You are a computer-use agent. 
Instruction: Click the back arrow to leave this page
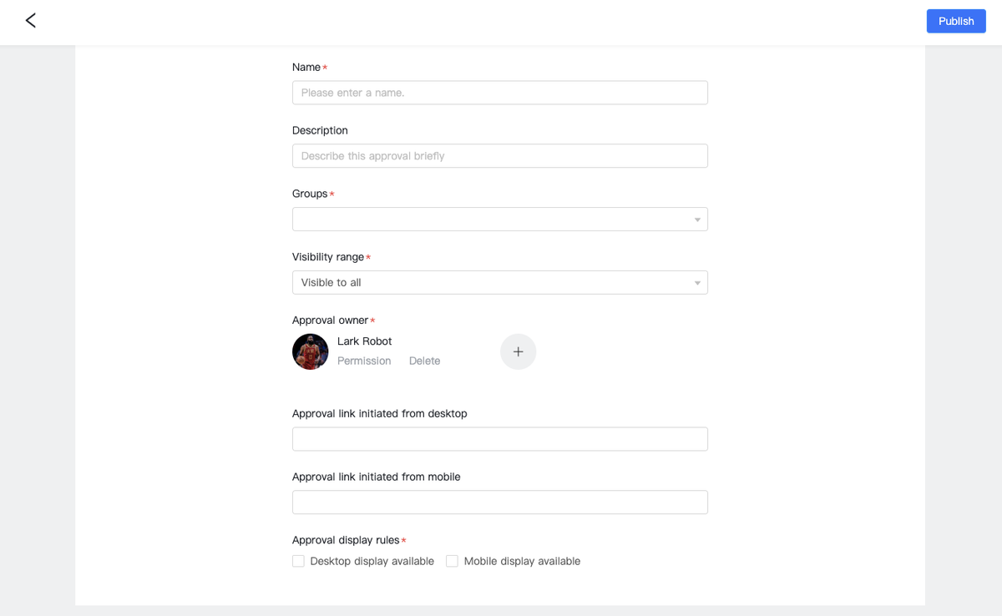click(x=30, y=20)
